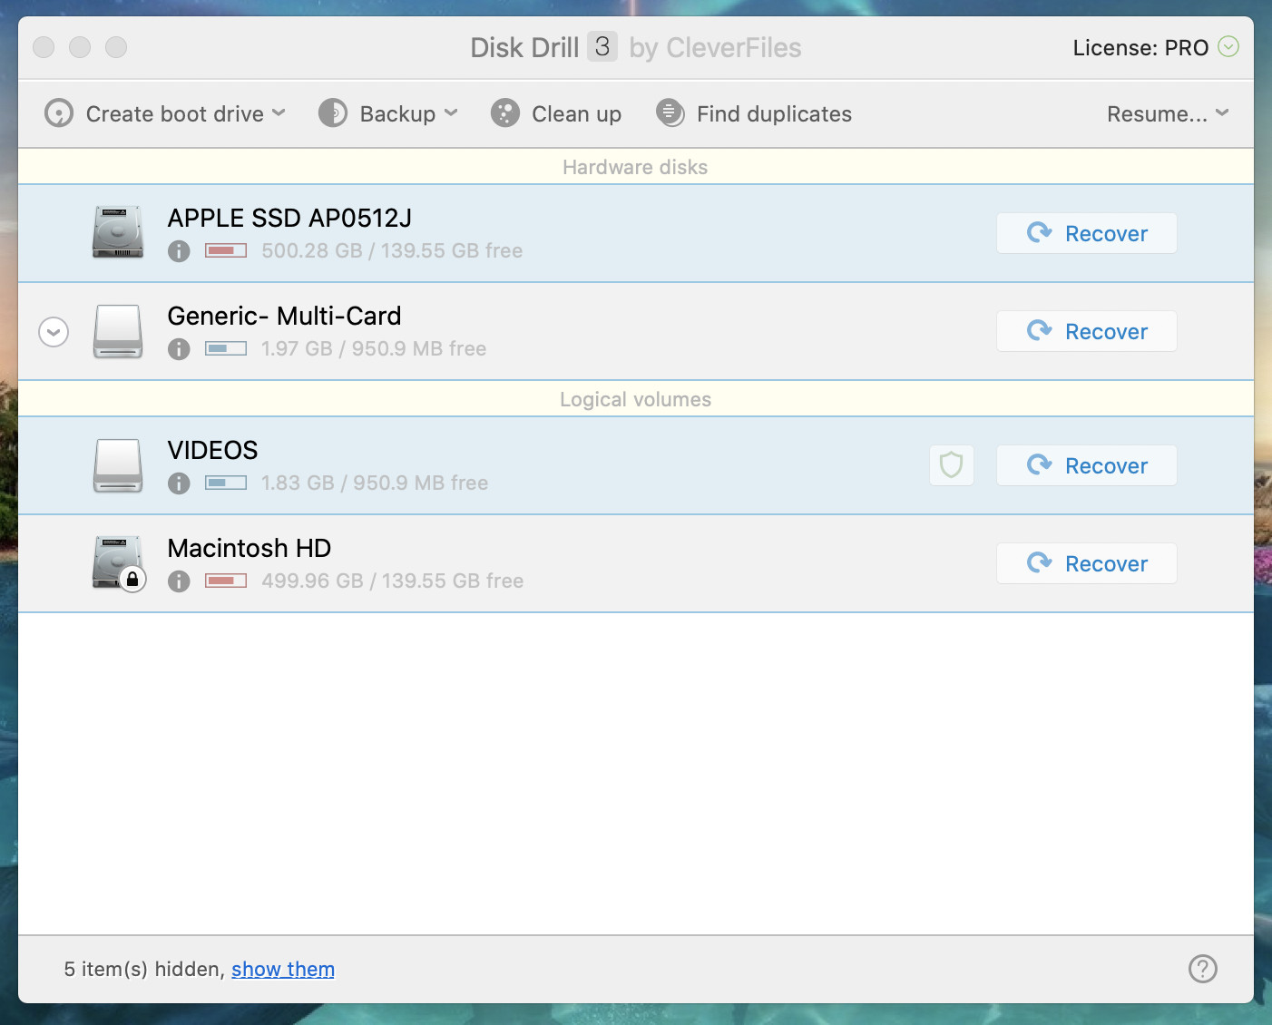The height and width of the screenshot is (1025, 1272).
Task: Click the Generic- Multi-Card usage bar indicator
Action: [x=226, y=348]
